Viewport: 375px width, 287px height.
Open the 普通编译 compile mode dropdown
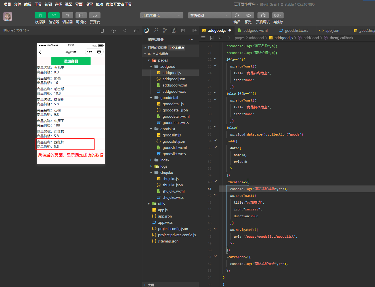(x=210, y=15)
